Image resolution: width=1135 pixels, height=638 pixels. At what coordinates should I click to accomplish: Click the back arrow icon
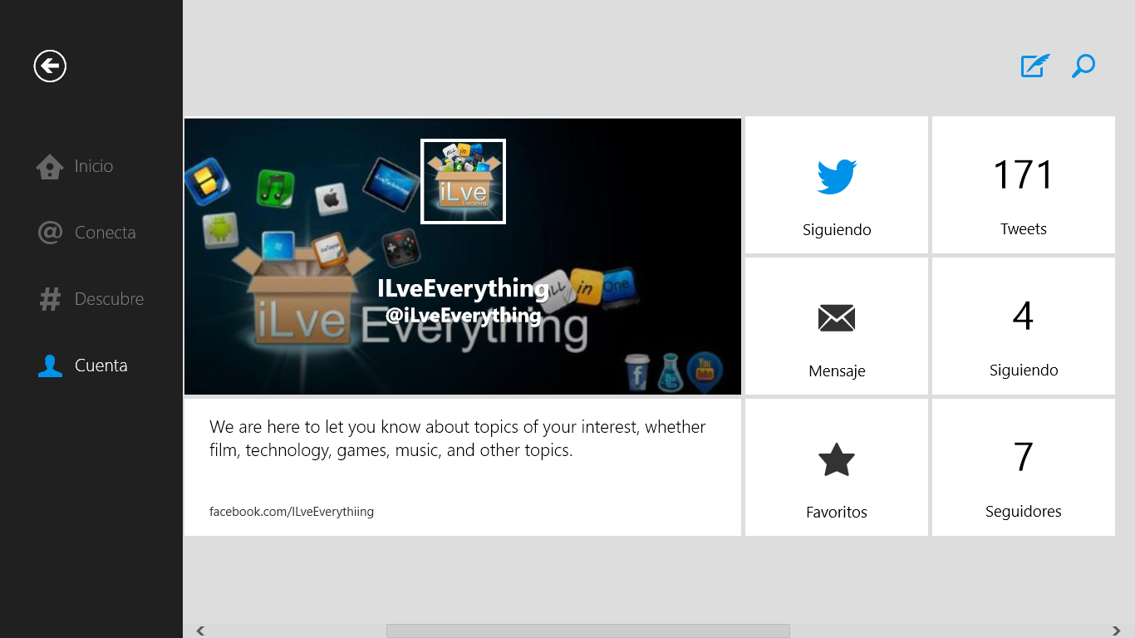pos(50,66)
